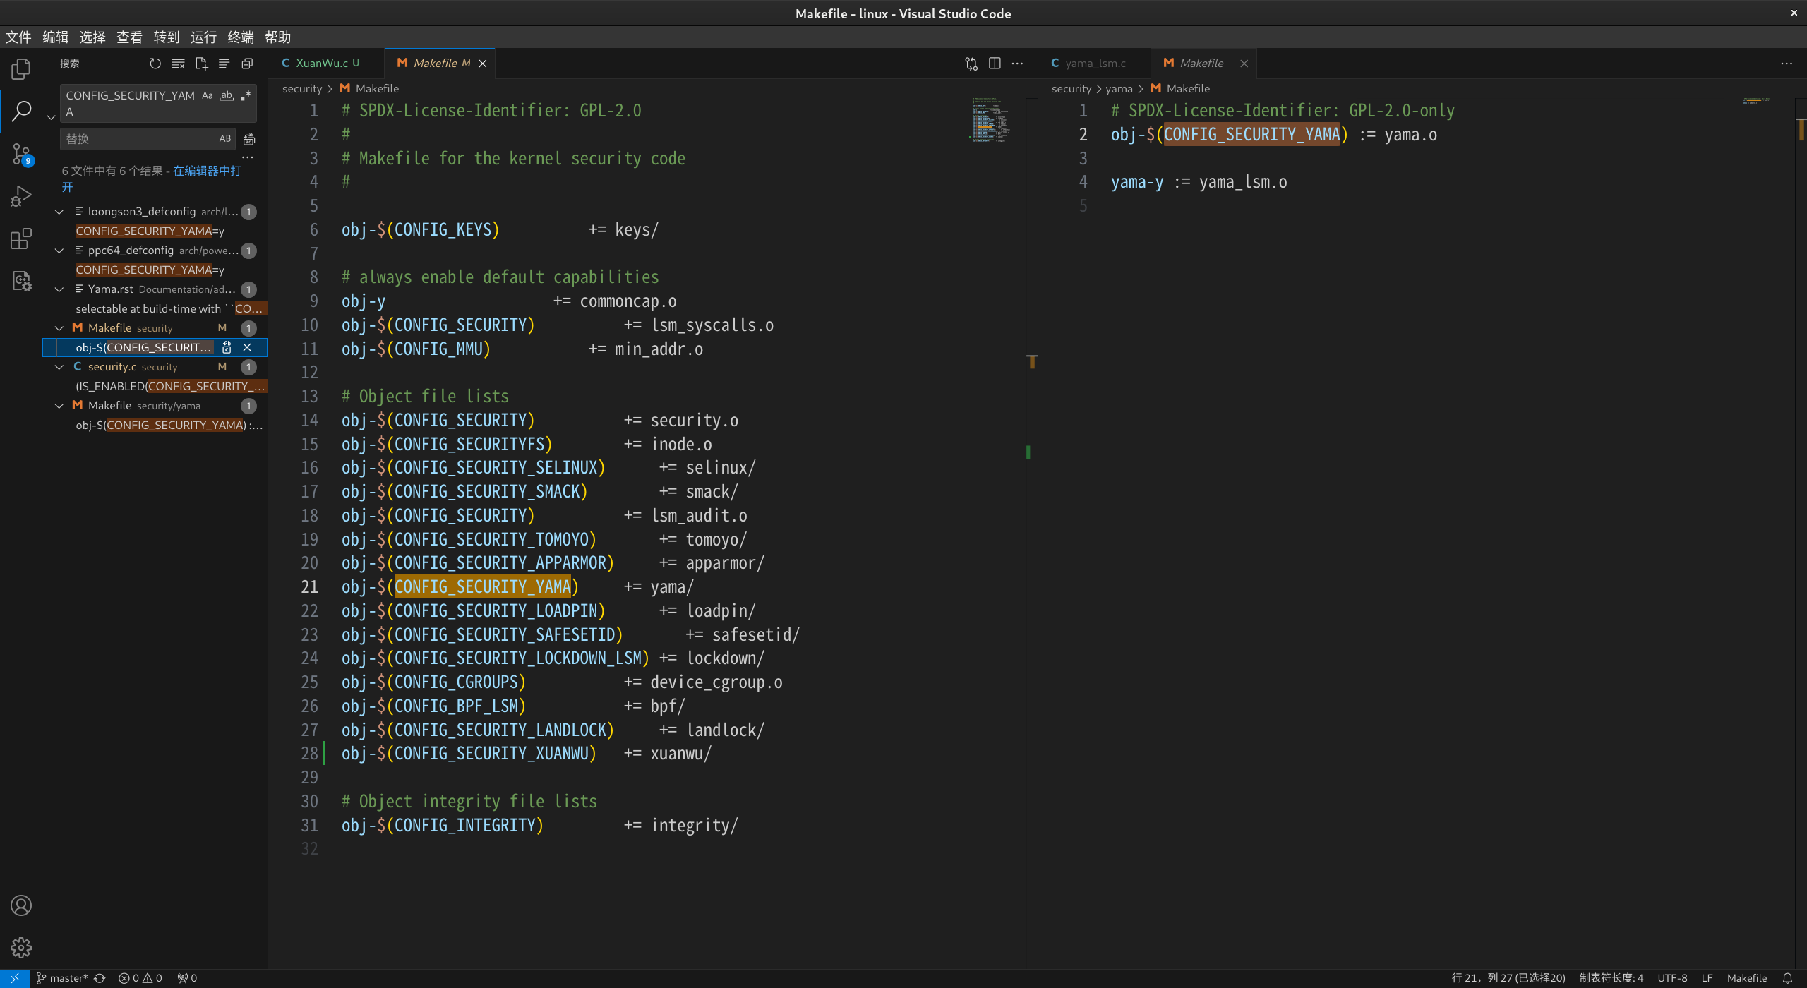Open the Explorer view in activity bar
The image size is (1807, 988).
point(21,68)
